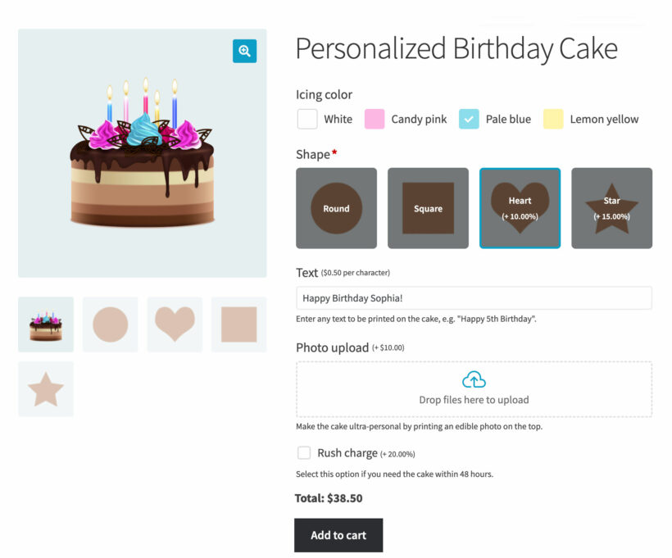View the heart-shaped cake thumbnail
This screenshot has width=672, height=558.
pos(174,324)
